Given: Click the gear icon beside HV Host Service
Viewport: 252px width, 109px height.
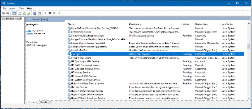Looking at the screenshot, I should click(69, 87).
